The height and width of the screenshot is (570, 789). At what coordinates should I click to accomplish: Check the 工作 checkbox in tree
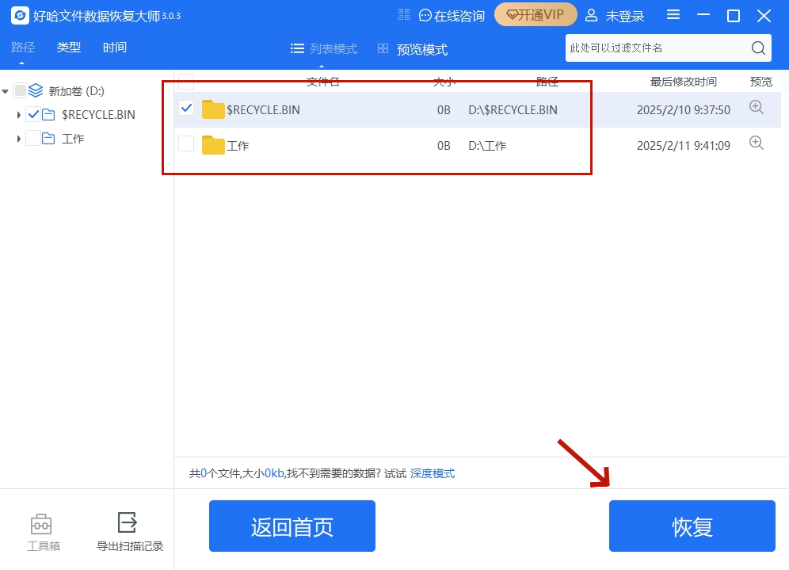(x=33, y=139)
